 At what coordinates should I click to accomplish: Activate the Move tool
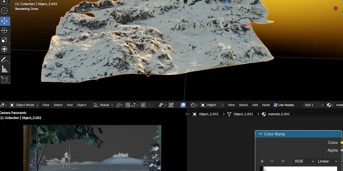5,21
